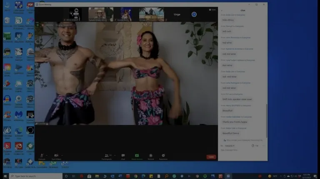This screenshot has height=179, width=320.
Task: Open the notification center in system tray
Action: pos(315,176)
